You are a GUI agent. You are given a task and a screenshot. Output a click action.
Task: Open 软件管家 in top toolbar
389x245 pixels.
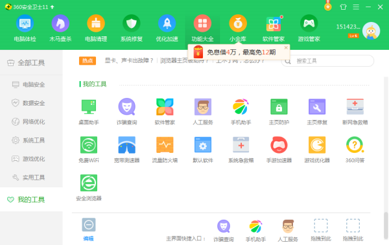274,28
